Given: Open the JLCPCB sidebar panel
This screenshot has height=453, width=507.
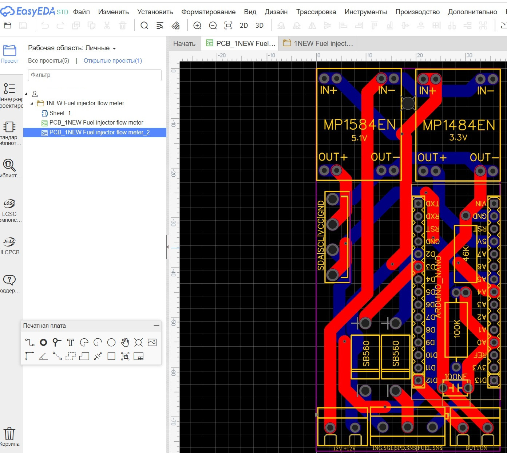Looking at the screenshot, I should (9, 245).
